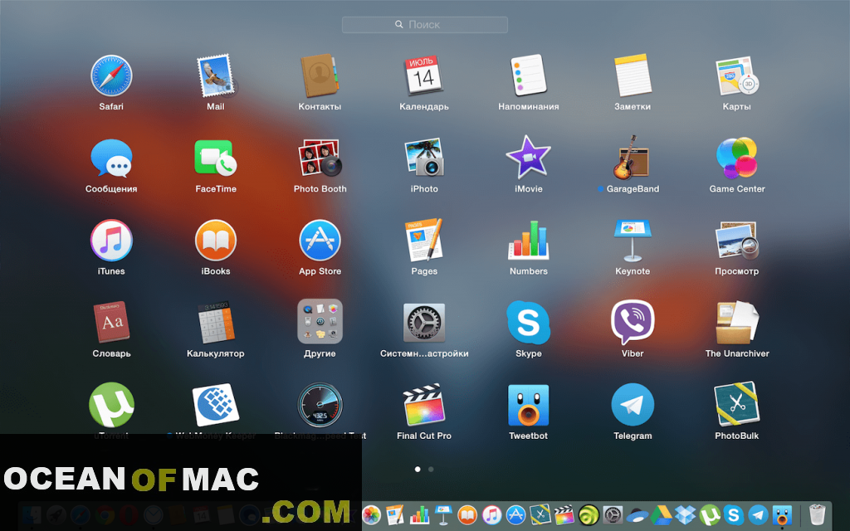Open PhotoBulk in the Launchpad grid
The height and width of the screenshot is (531, 850).
[x=737, y=404]
